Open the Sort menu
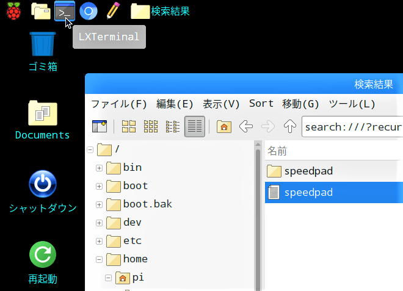The image size is (403, 291). (x=261, y=104)
